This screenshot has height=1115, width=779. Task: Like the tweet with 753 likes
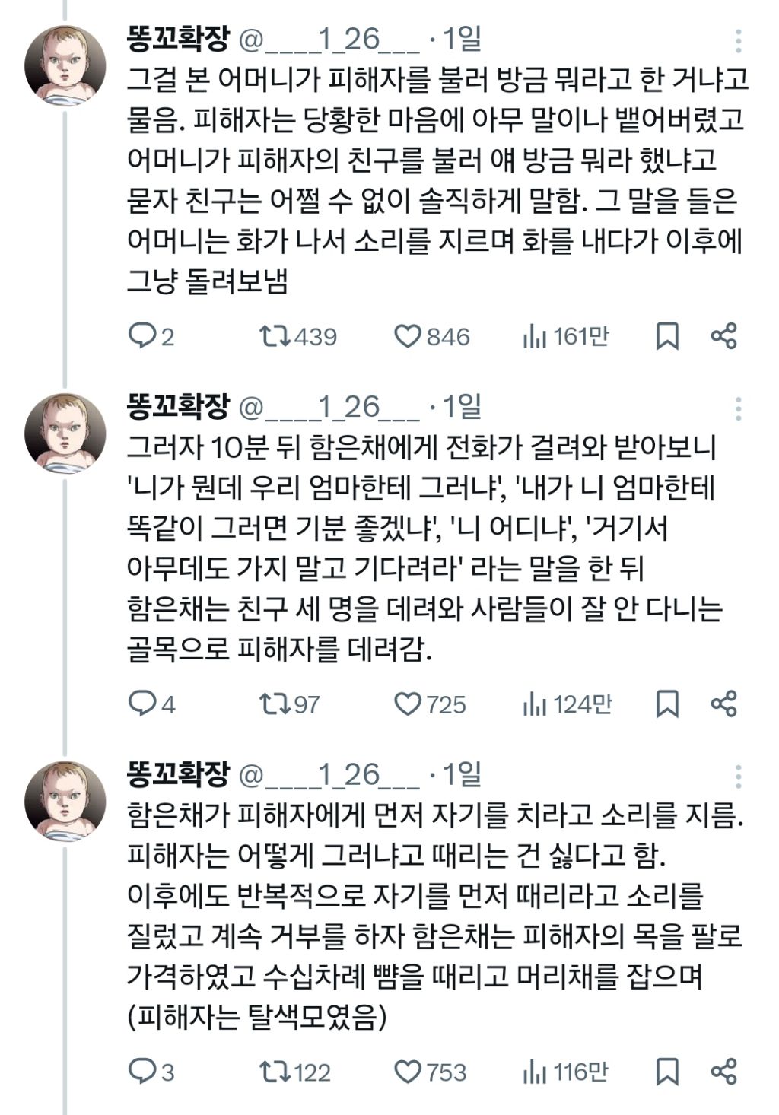coord(408,1072)
